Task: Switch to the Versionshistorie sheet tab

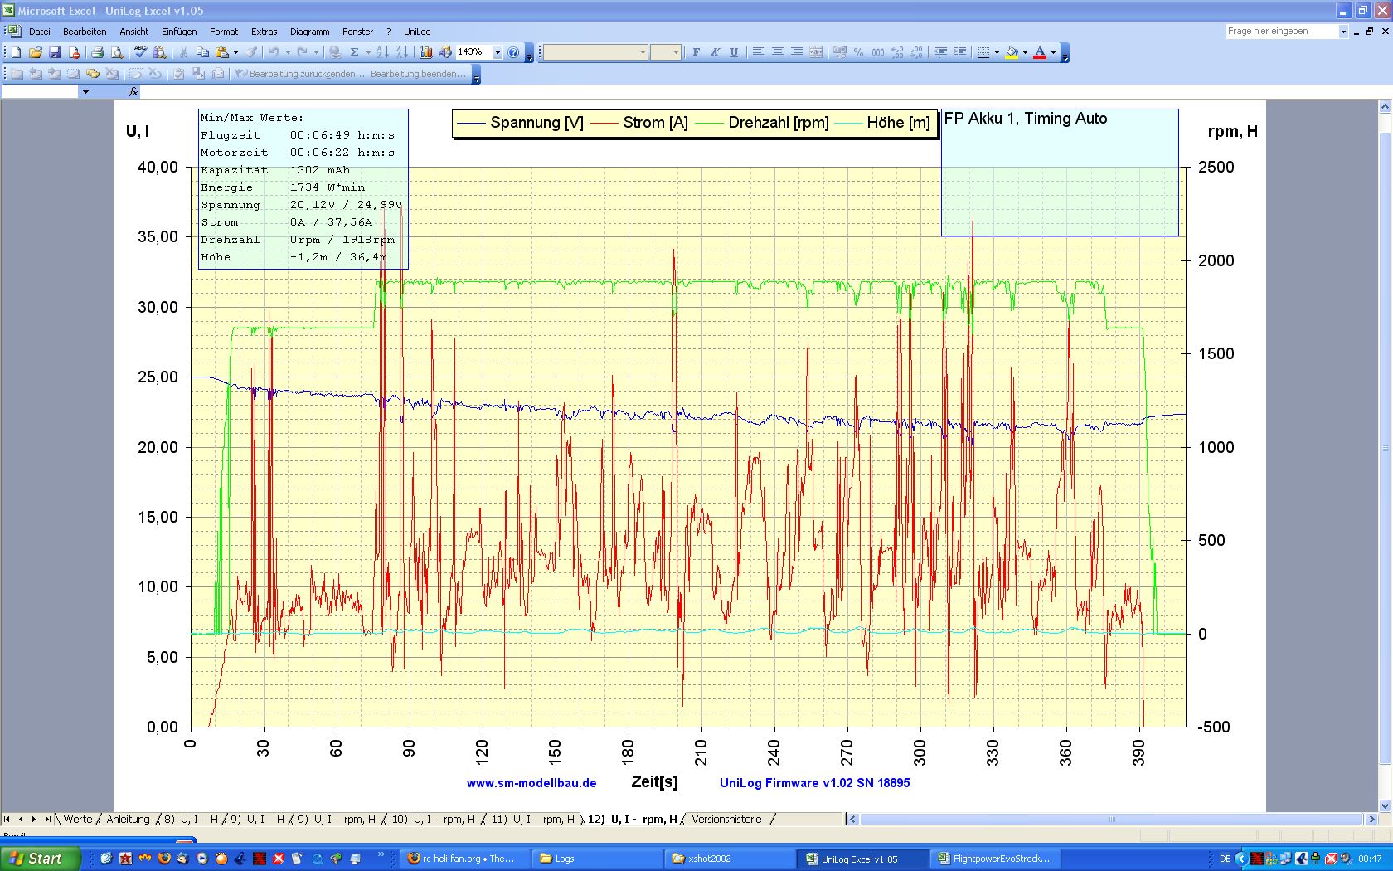Action: coord(726,819)
